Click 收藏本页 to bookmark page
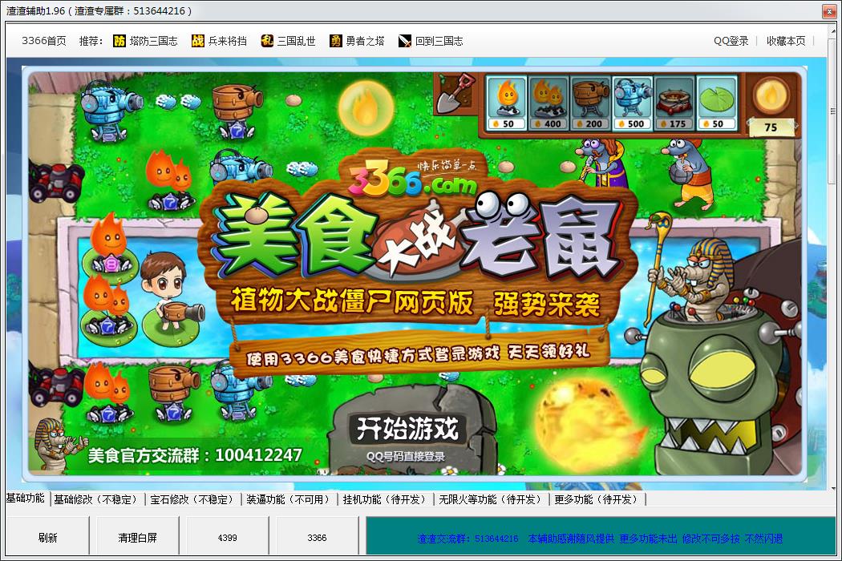The height and width of the screenshot is (561, 842). (x=786, y=41)
